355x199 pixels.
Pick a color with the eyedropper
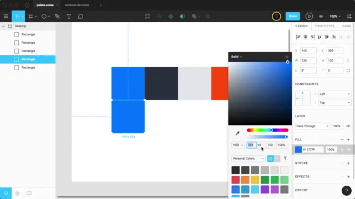(237, 133)
